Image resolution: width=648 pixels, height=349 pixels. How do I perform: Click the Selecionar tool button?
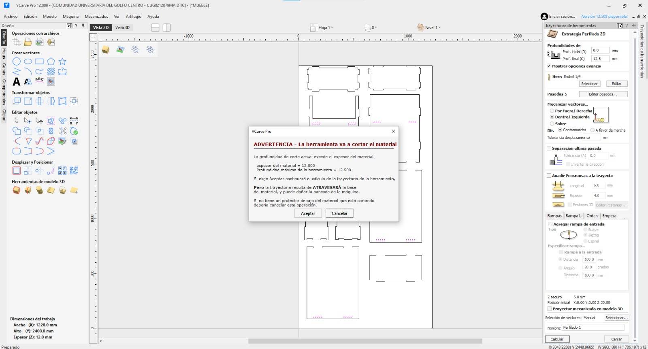point(589,84)
